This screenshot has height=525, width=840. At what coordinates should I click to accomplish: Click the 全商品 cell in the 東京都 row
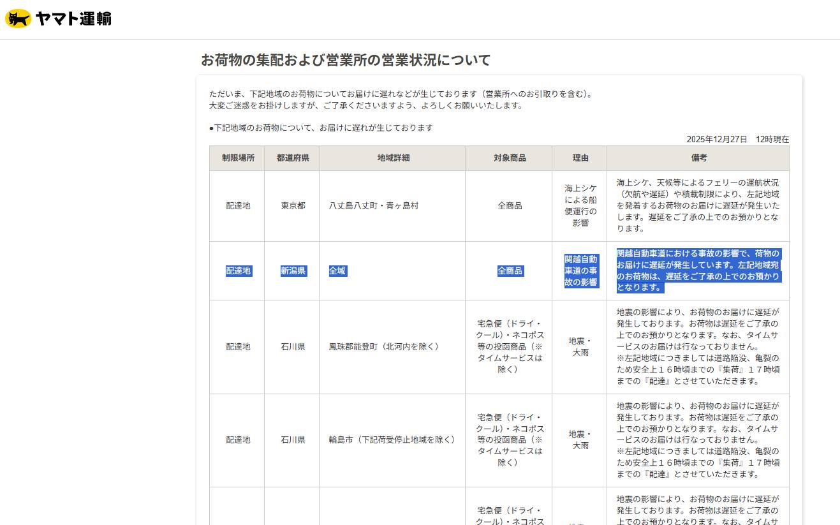[x=510, y=205]
